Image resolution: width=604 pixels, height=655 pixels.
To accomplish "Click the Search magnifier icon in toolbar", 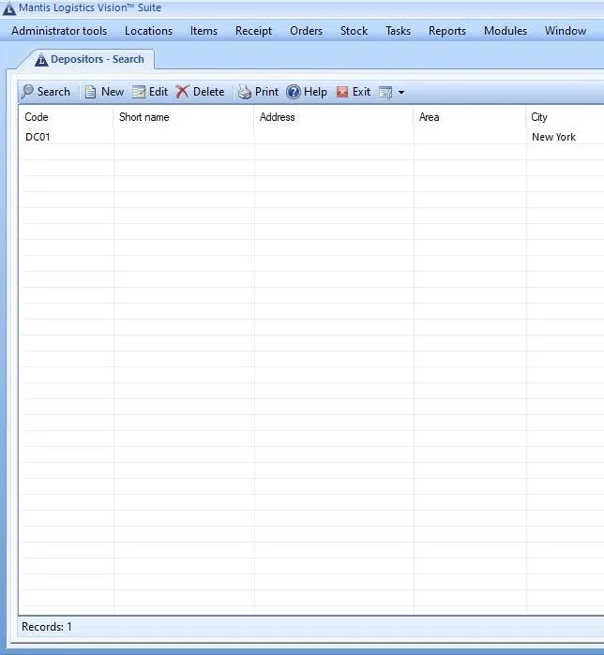I will 27,92.
